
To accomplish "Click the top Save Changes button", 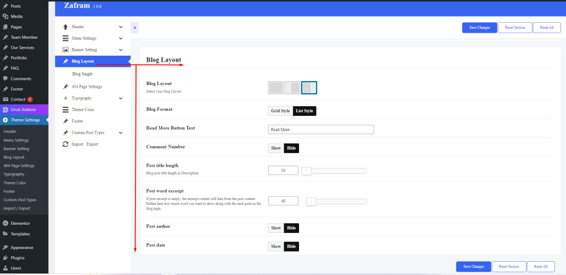I will [479, 28].
